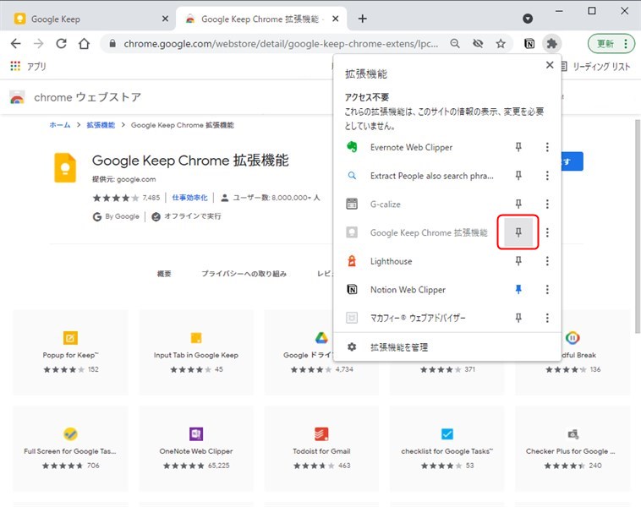Open more options for G-calize
The width and height of the screenshot is (641, 507).
(547, 204)
